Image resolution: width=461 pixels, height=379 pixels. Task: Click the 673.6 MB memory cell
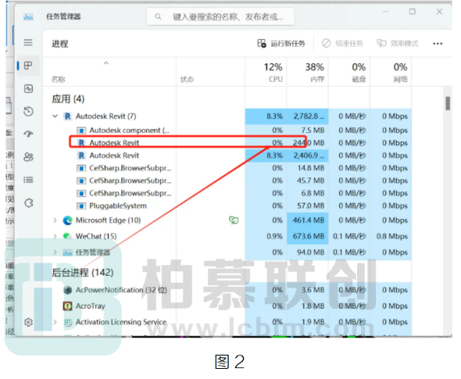click(x=308, y=236)
